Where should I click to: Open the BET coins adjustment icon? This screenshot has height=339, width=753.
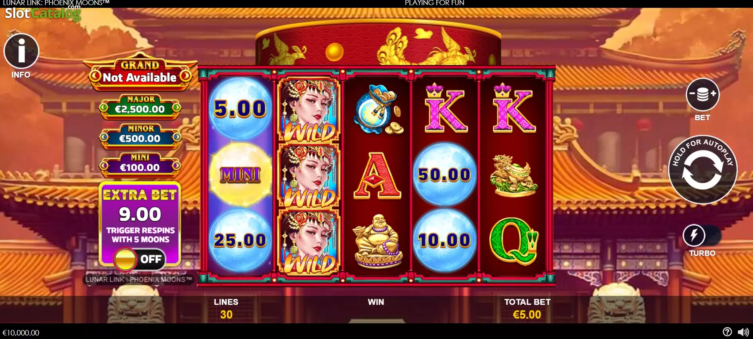702,94
